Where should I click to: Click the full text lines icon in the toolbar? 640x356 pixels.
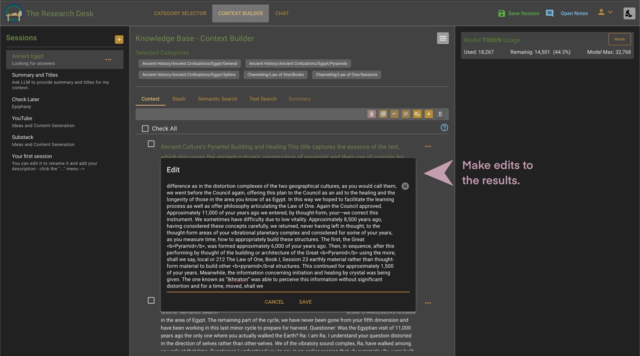click(x=406, y=114)
